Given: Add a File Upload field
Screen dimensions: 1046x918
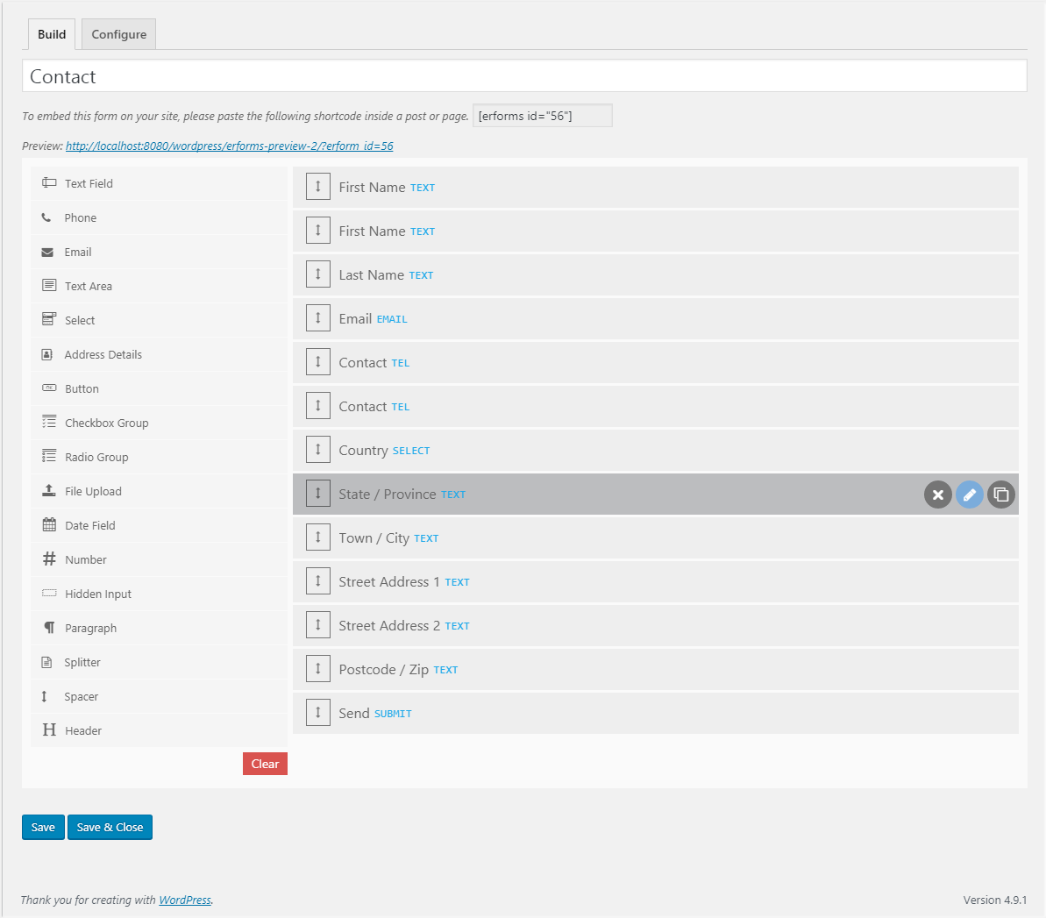Looking at the screenshot, I should point(160,492).
